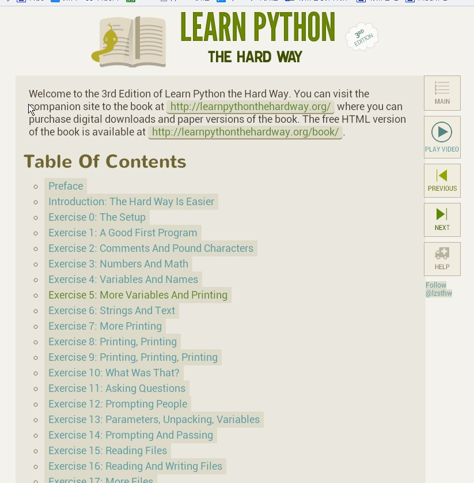Click the Table Of Contents heading
The width and height of the screenshot is (474, 483).
pyautogui.click(x=105, y=161)
